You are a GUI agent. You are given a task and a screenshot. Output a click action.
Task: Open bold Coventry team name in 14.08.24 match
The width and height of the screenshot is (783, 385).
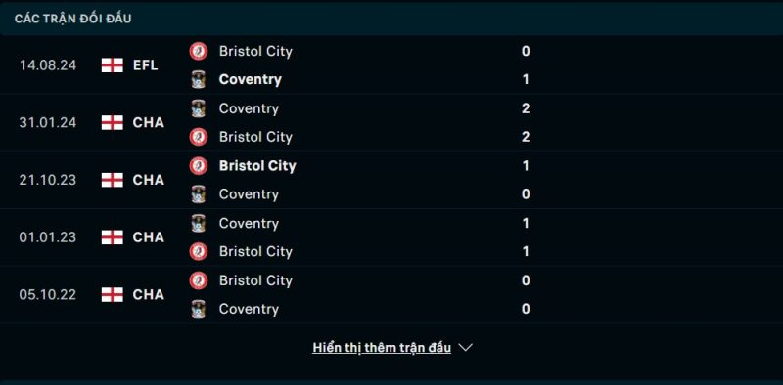251,80
